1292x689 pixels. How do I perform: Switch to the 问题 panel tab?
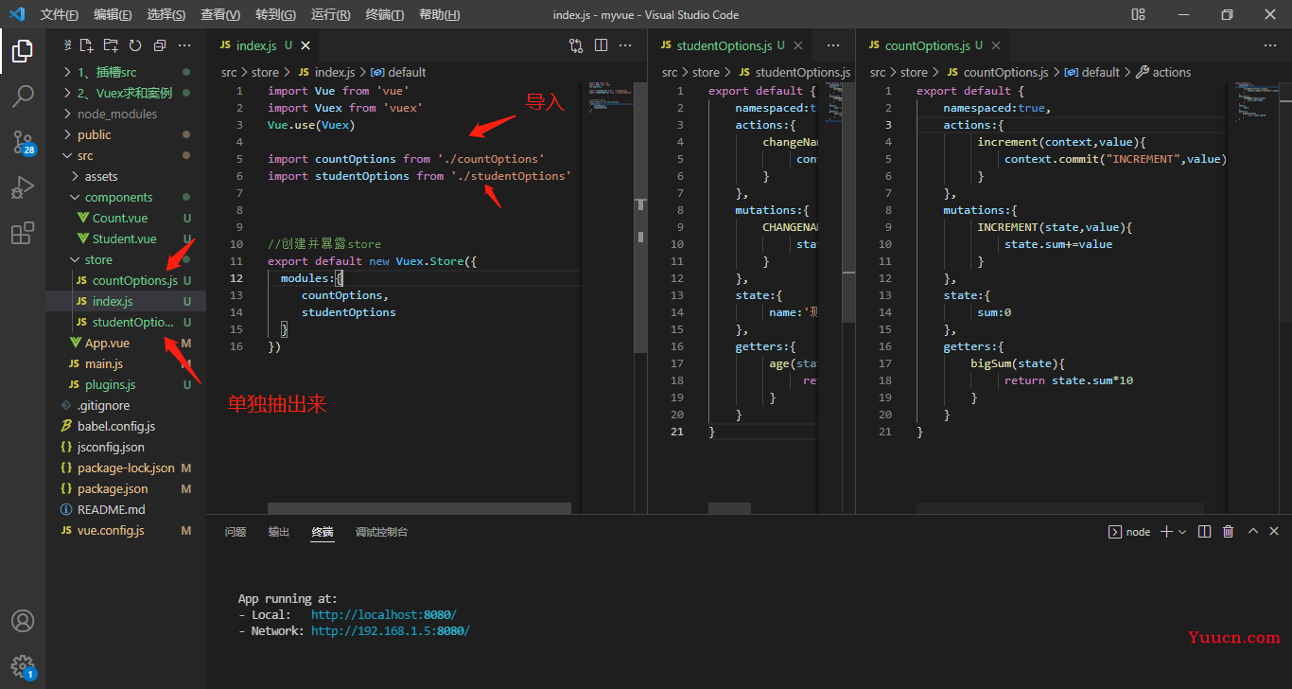pos(236,532)
